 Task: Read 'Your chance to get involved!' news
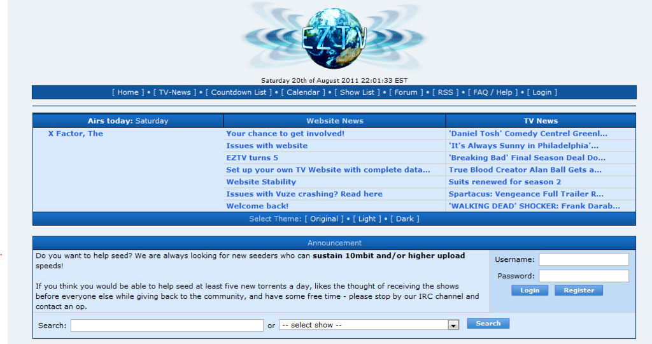pyautogui.click(x=285, y=134)
